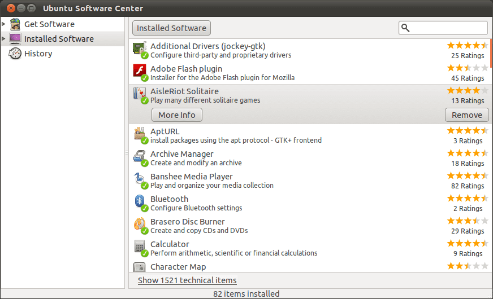Click the Get Software shopping bag icon
Screen dimensions: 493x299
pyautogui.click(x=15, y=24)
